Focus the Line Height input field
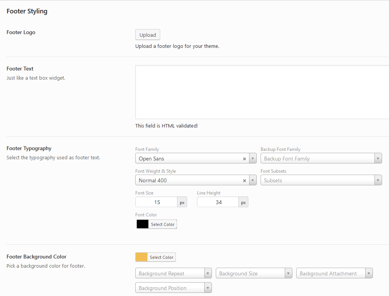The height and width of the screenshot is (296, 389). [x=218, y=202]
